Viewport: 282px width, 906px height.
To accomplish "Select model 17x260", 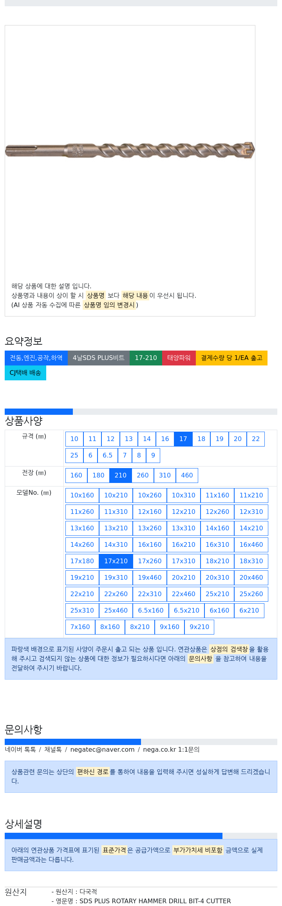I will coord(150,561).
